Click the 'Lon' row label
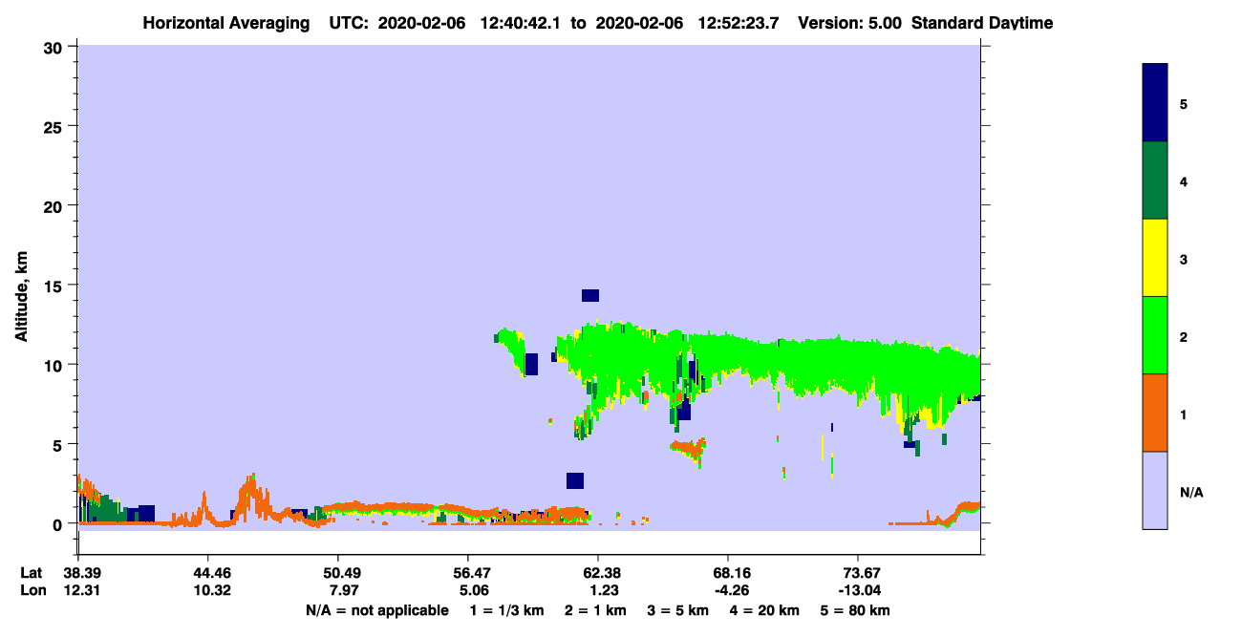This screenshot has height=637, width=1242. coord(32,590)
